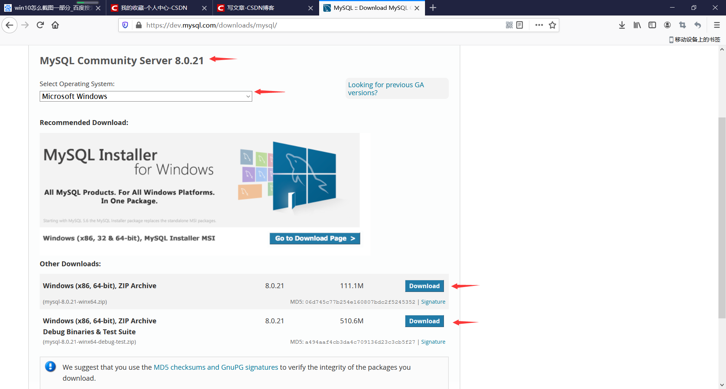Click scrollbar down arrow

point(722,385)
